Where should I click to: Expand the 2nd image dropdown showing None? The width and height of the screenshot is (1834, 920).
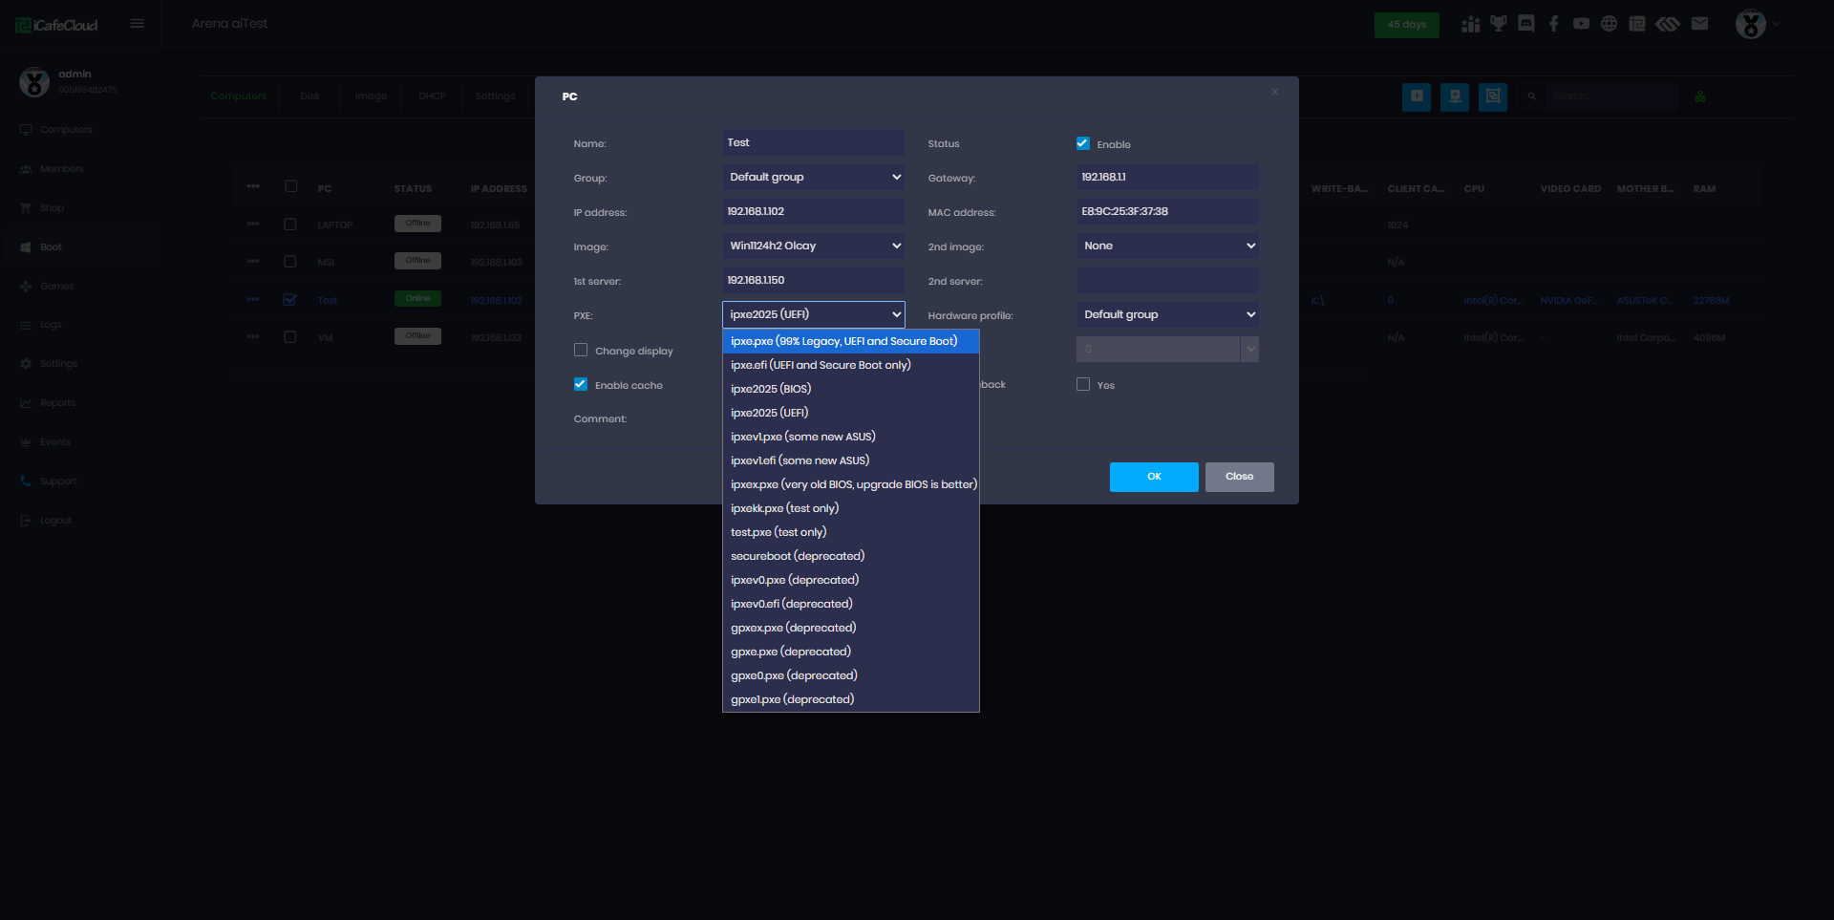click(x=1167, y=246)
